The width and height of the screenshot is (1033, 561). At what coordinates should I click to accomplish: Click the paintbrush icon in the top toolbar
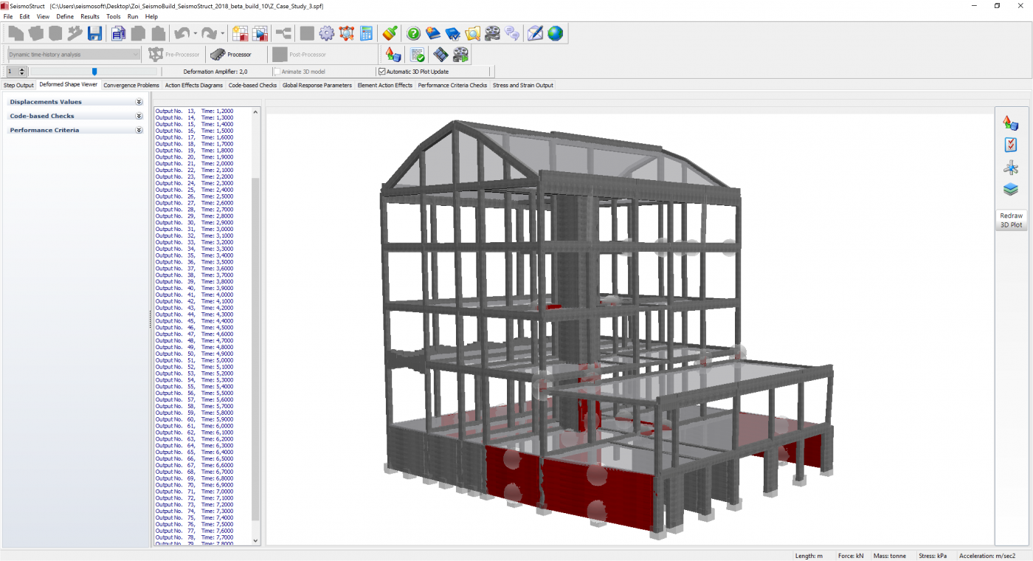(x=390, y=33)
